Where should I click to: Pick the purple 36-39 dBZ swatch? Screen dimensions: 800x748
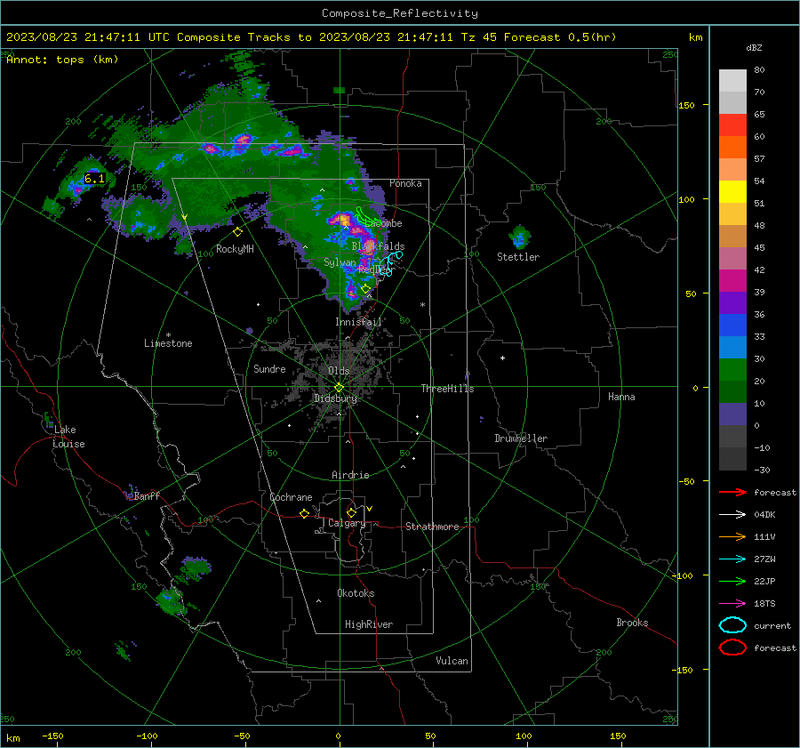click(x=732, y=302)
